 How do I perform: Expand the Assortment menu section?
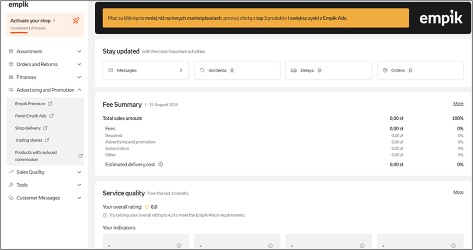(x=79, y=51)
